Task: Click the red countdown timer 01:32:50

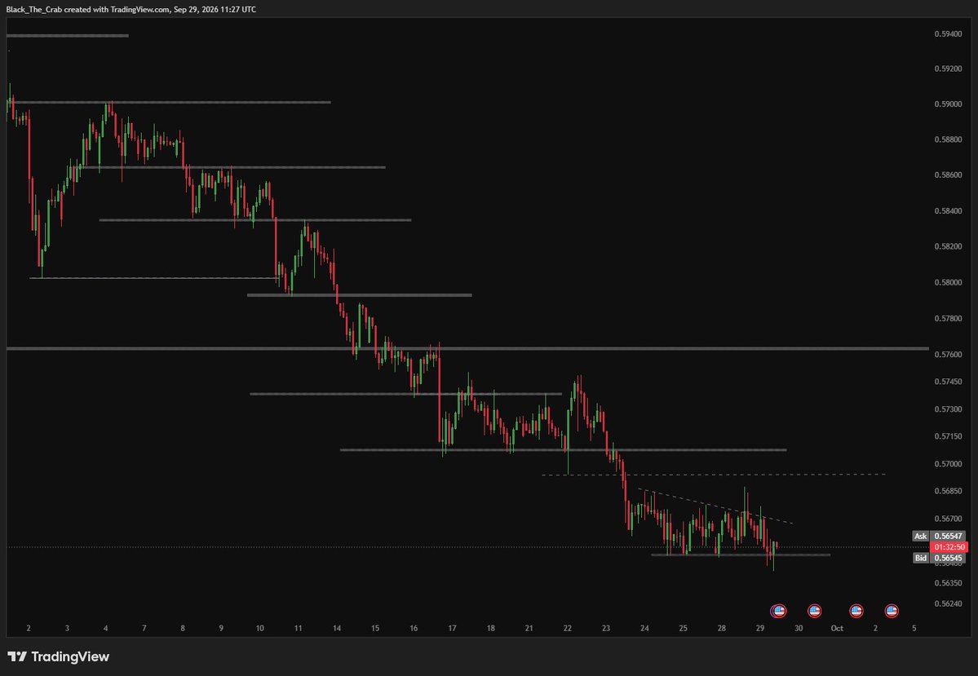Action: pyautogui.click(x=949, y=547)
